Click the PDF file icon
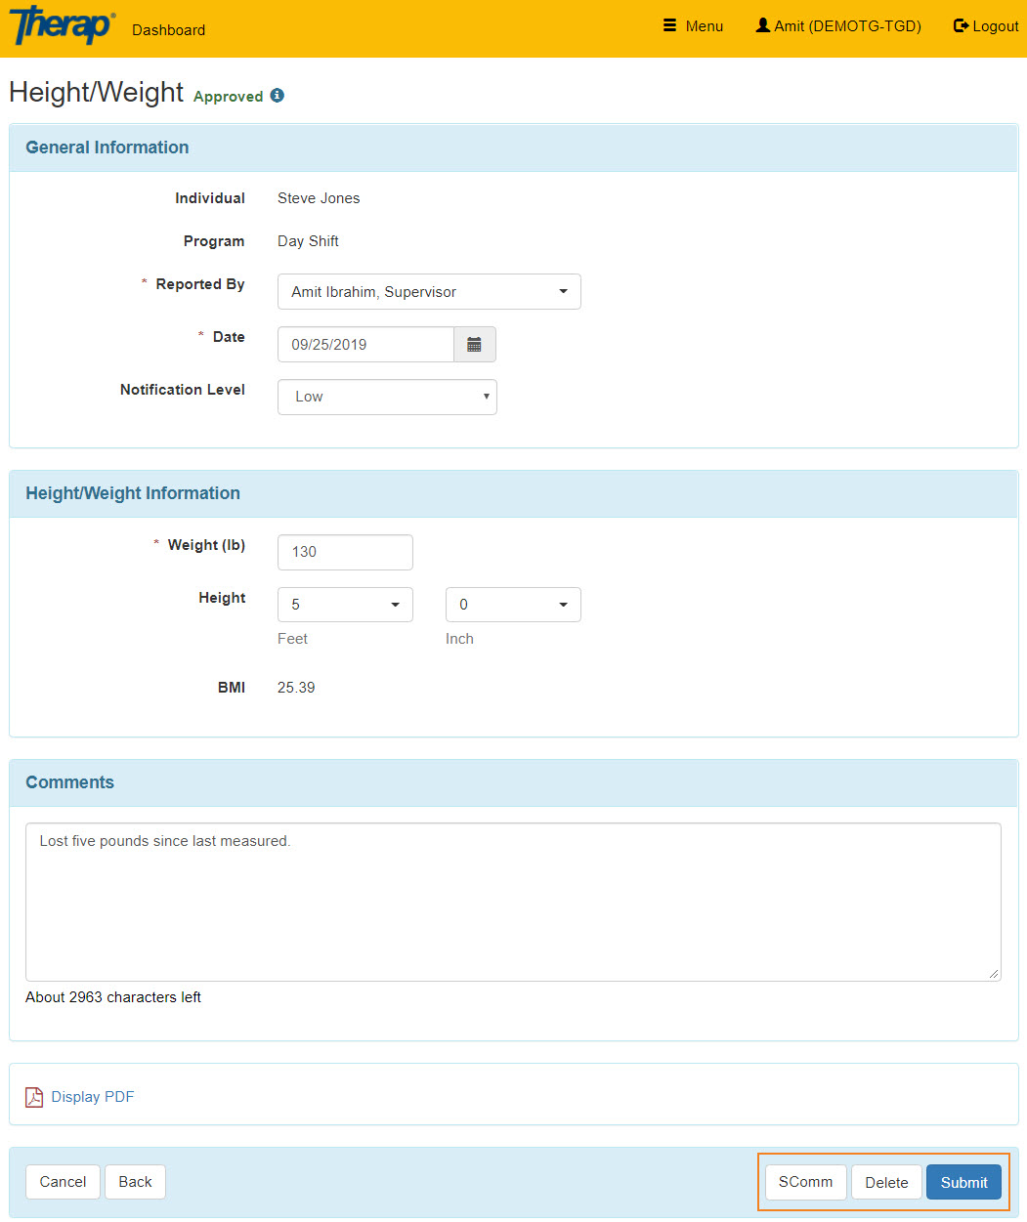1027x1222 pixels. 34,1097
